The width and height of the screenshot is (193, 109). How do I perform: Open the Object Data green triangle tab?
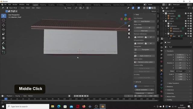point(162,88)
